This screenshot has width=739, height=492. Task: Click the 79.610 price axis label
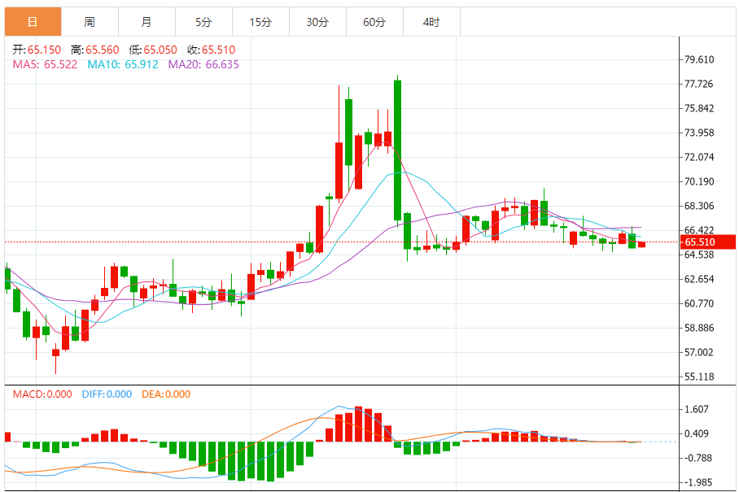[x=699, y=59]
